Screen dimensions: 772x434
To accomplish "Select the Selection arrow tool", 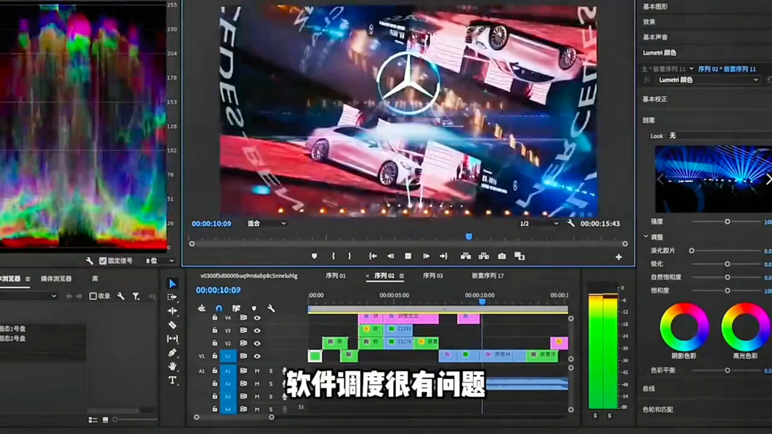I will pos(172,284).
